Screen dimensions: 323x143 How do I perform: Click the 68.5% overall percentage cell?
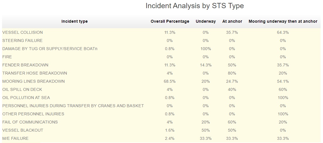(x=170, y=82)
